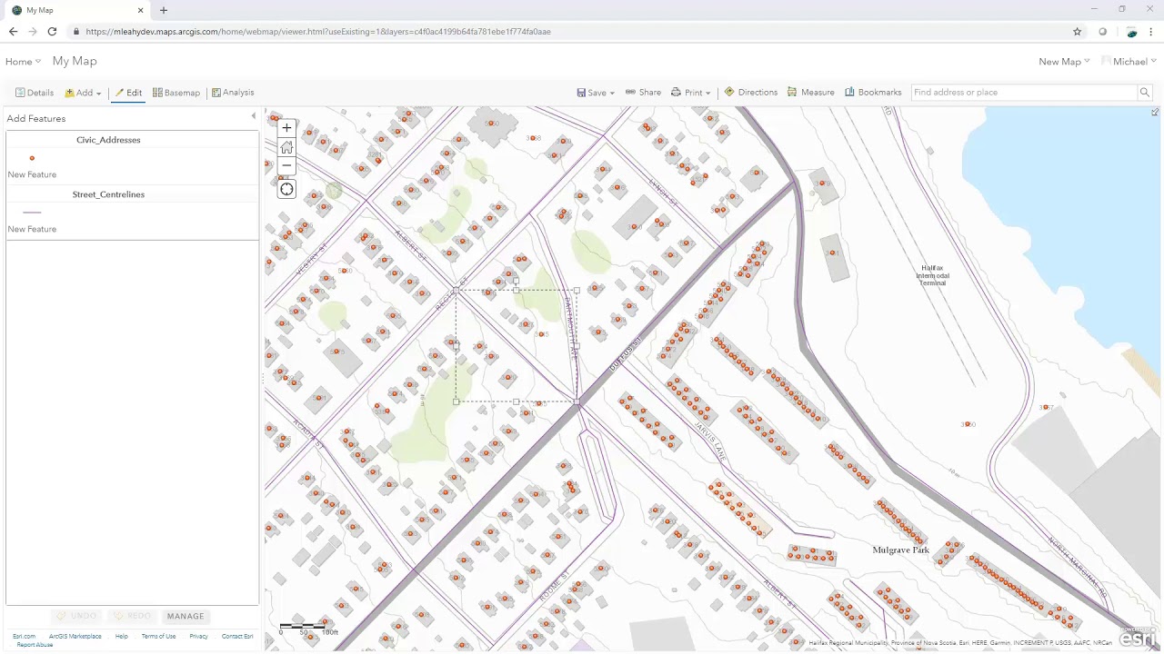Zoom in on the map with plus button
Viewport: 1164px width, 654px height.
click(286, 128)
